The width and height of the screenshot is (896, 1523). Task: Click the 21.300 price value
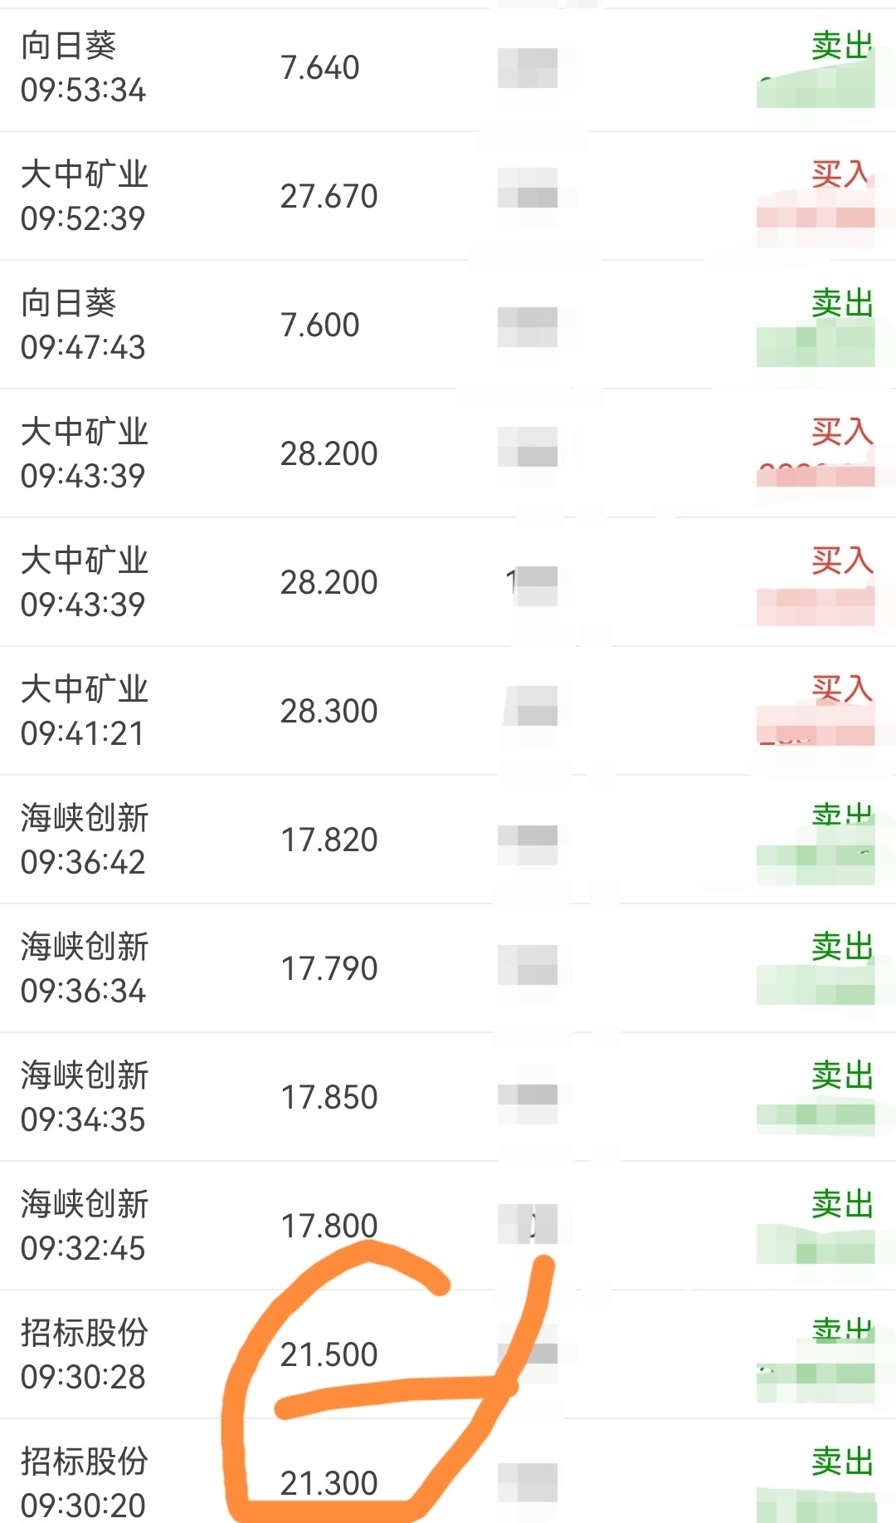(x=329, y=1484)
